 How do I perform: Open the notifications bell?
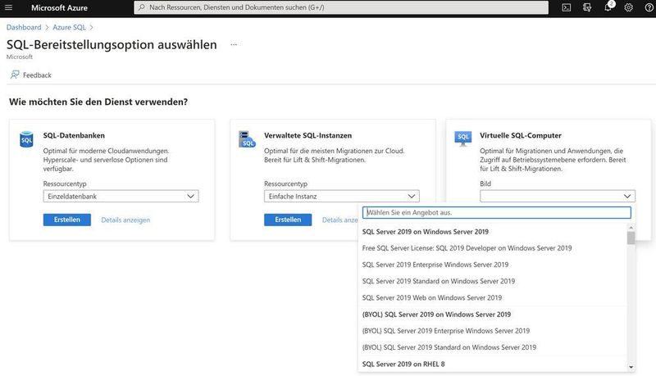[x=608, y=7]
